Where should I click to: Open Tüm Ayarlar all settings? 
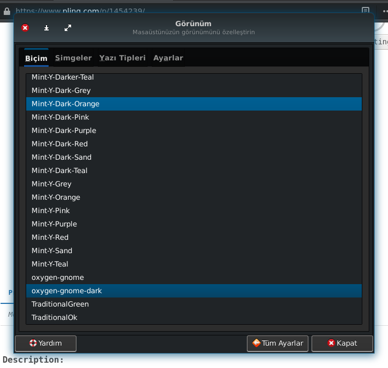coord(277,343)
